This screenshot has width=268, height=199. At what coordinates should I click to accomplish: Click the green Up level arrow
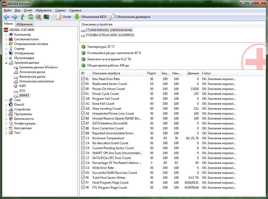(23, 17)
